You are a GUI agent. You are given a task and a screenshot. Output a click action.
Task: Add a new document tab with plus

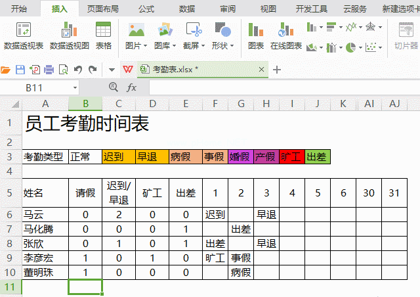pos(277,70)
